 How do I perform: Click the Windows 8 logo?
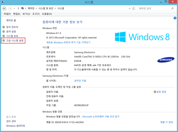142,37
